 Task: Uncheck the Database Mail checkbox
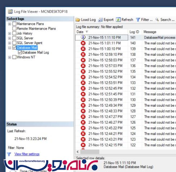[x=14, y=47]
